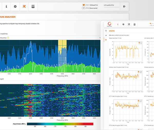Click the Signal level chart
This screenshot has width=154, height=130.
(128, 51)
